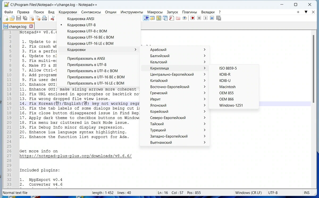Click the change.log tab save-state icon
Viewport: 319px width, 198px height.
pos(6,26)
